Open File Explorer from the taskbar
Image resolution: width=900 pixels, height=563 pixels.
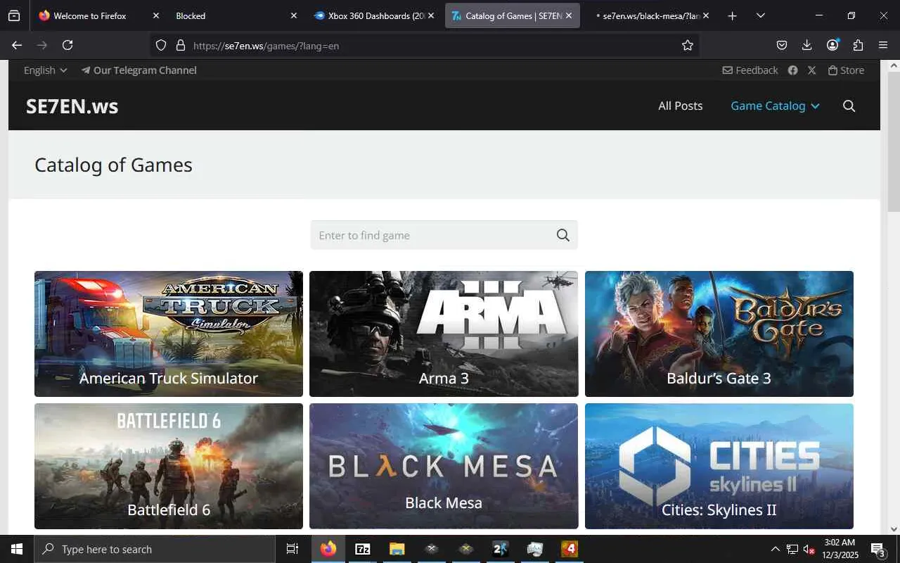coord(397,549)
